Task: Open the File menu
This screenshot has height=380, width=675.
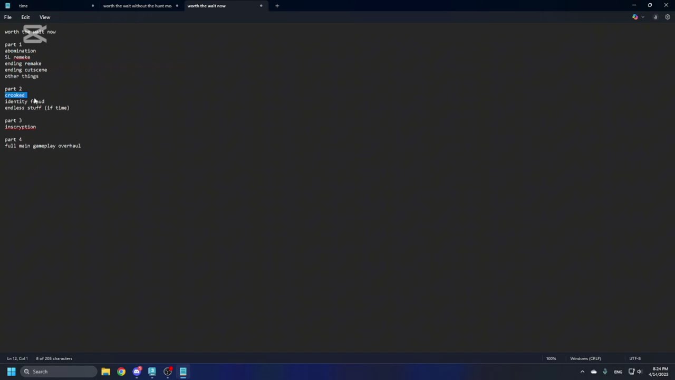Action: [x=8, y=17]
